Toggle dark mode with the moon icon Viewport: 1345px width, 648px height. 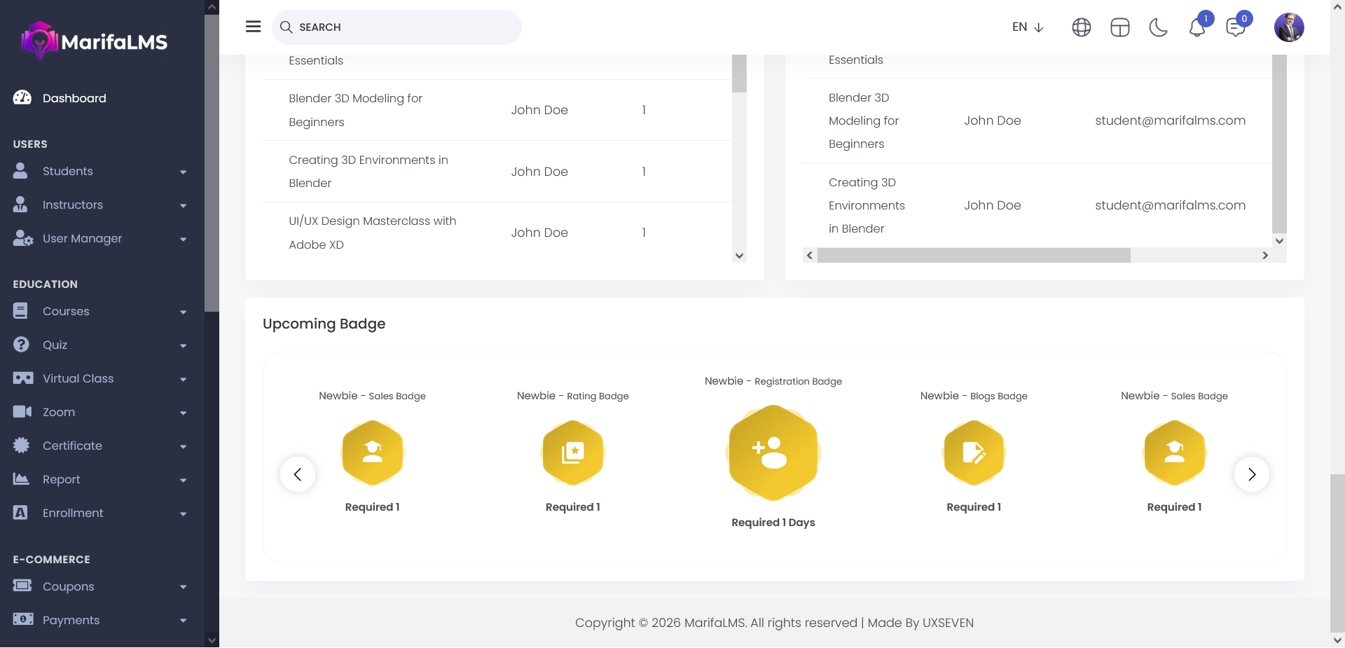pyautogui.click(x=1158, y=27)
